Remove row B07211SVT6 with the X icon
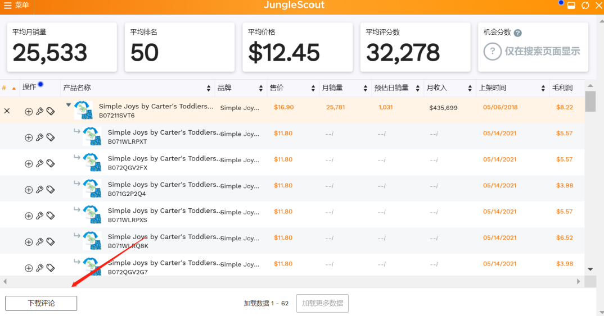The width and height of the screenshot is (604, 316). (x=7, y=111)
